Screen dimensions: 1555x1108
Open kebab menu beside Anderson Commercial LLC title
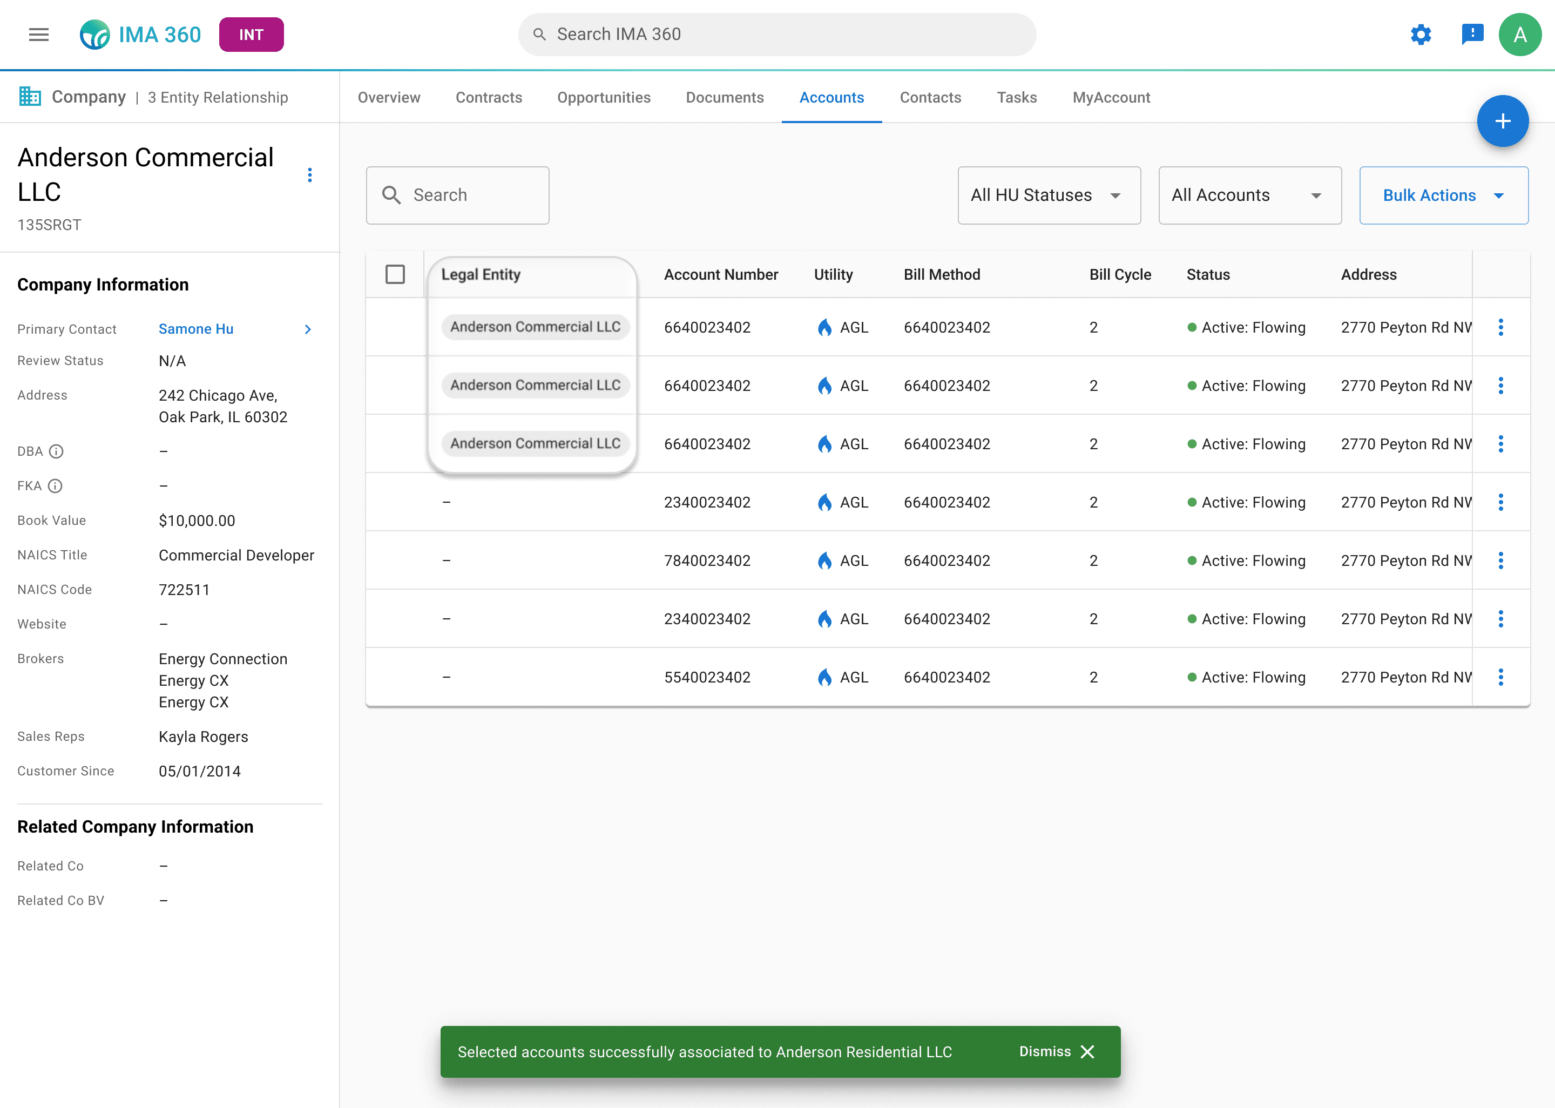309,175
